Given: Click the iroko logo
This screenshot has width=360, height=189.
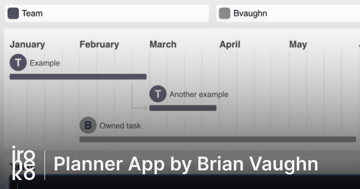Looking at the screenshot, I should point(23,162).
